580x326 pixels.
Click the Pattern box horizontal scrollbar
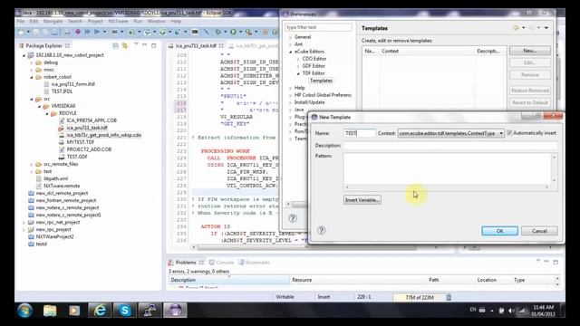[x=447, y=187]
